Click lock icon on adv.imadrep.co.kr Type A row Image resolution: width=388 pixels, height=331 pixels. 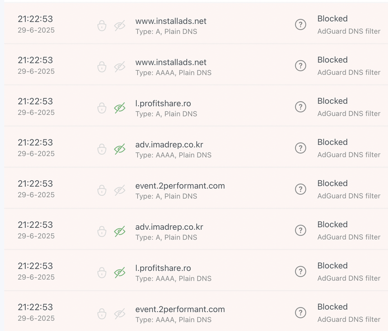click(102, 231)
